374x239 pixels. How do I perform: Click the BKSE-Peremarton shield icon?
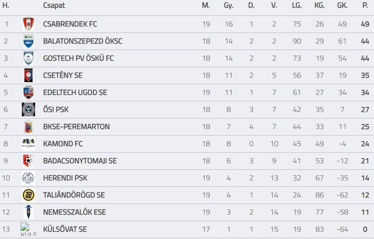click(x=28, y=127)
